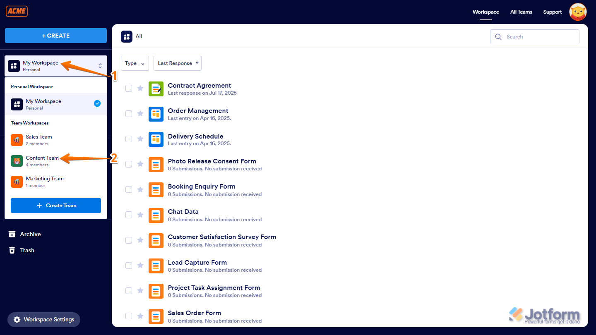The image size is (596, 335).
Task: Open the Support menu item
Action: coord(552,12)
